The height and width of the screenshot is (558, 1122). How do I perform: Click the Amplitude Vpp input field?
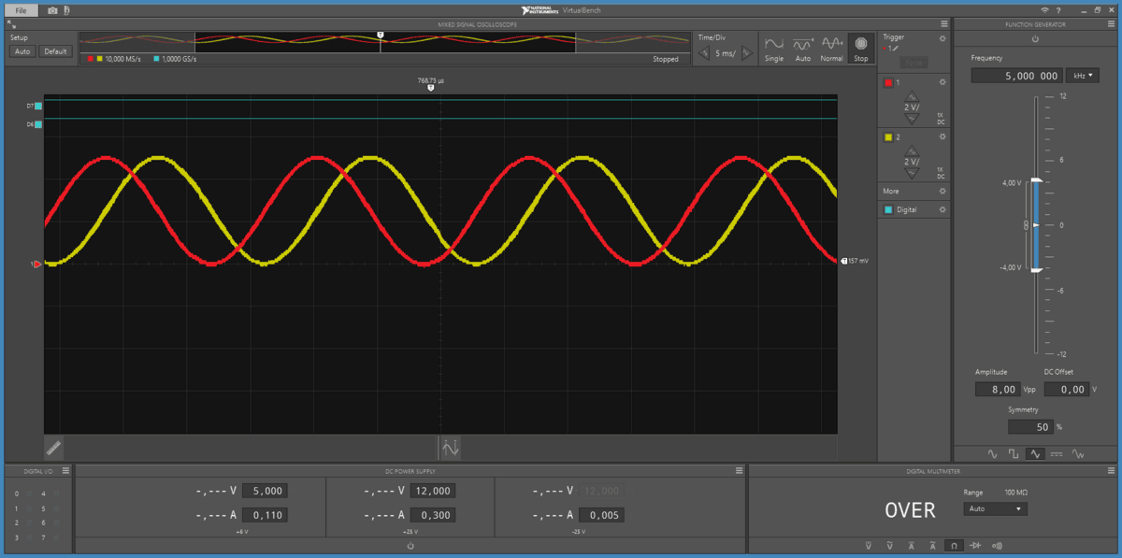click(998, 389)
